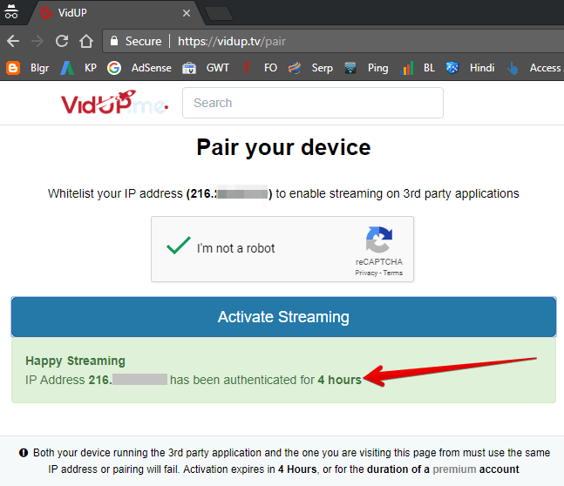Screen dimensions: 564x486
Task: Click the Pair your device heading
Action: (x=283, y=148)
